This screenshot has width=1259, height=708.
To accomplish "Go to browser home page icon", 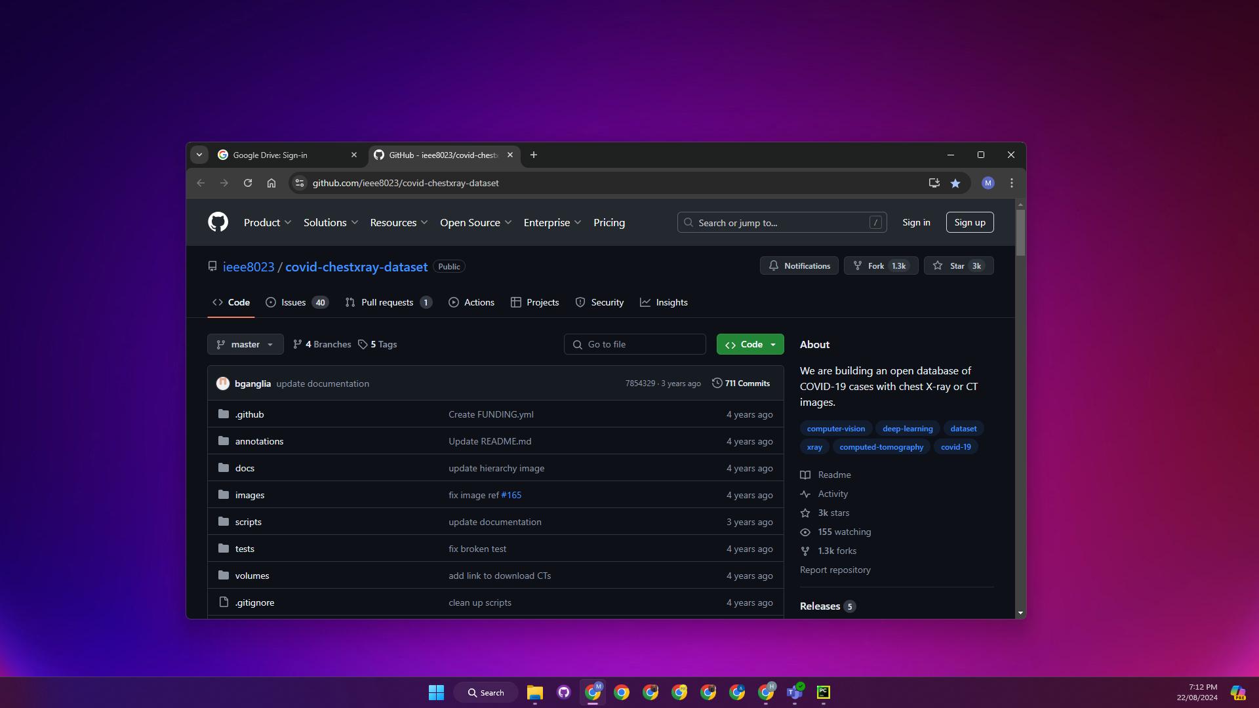I will coord(271,183).
